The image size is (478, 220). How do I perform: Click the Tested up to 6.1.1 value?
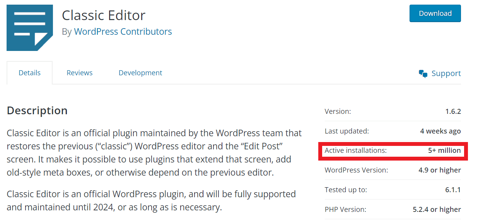point(453,190)
